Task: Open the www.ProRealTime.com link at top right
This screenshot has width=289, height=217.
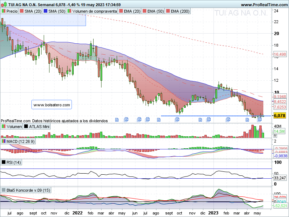Action: (x=264, y=5)
